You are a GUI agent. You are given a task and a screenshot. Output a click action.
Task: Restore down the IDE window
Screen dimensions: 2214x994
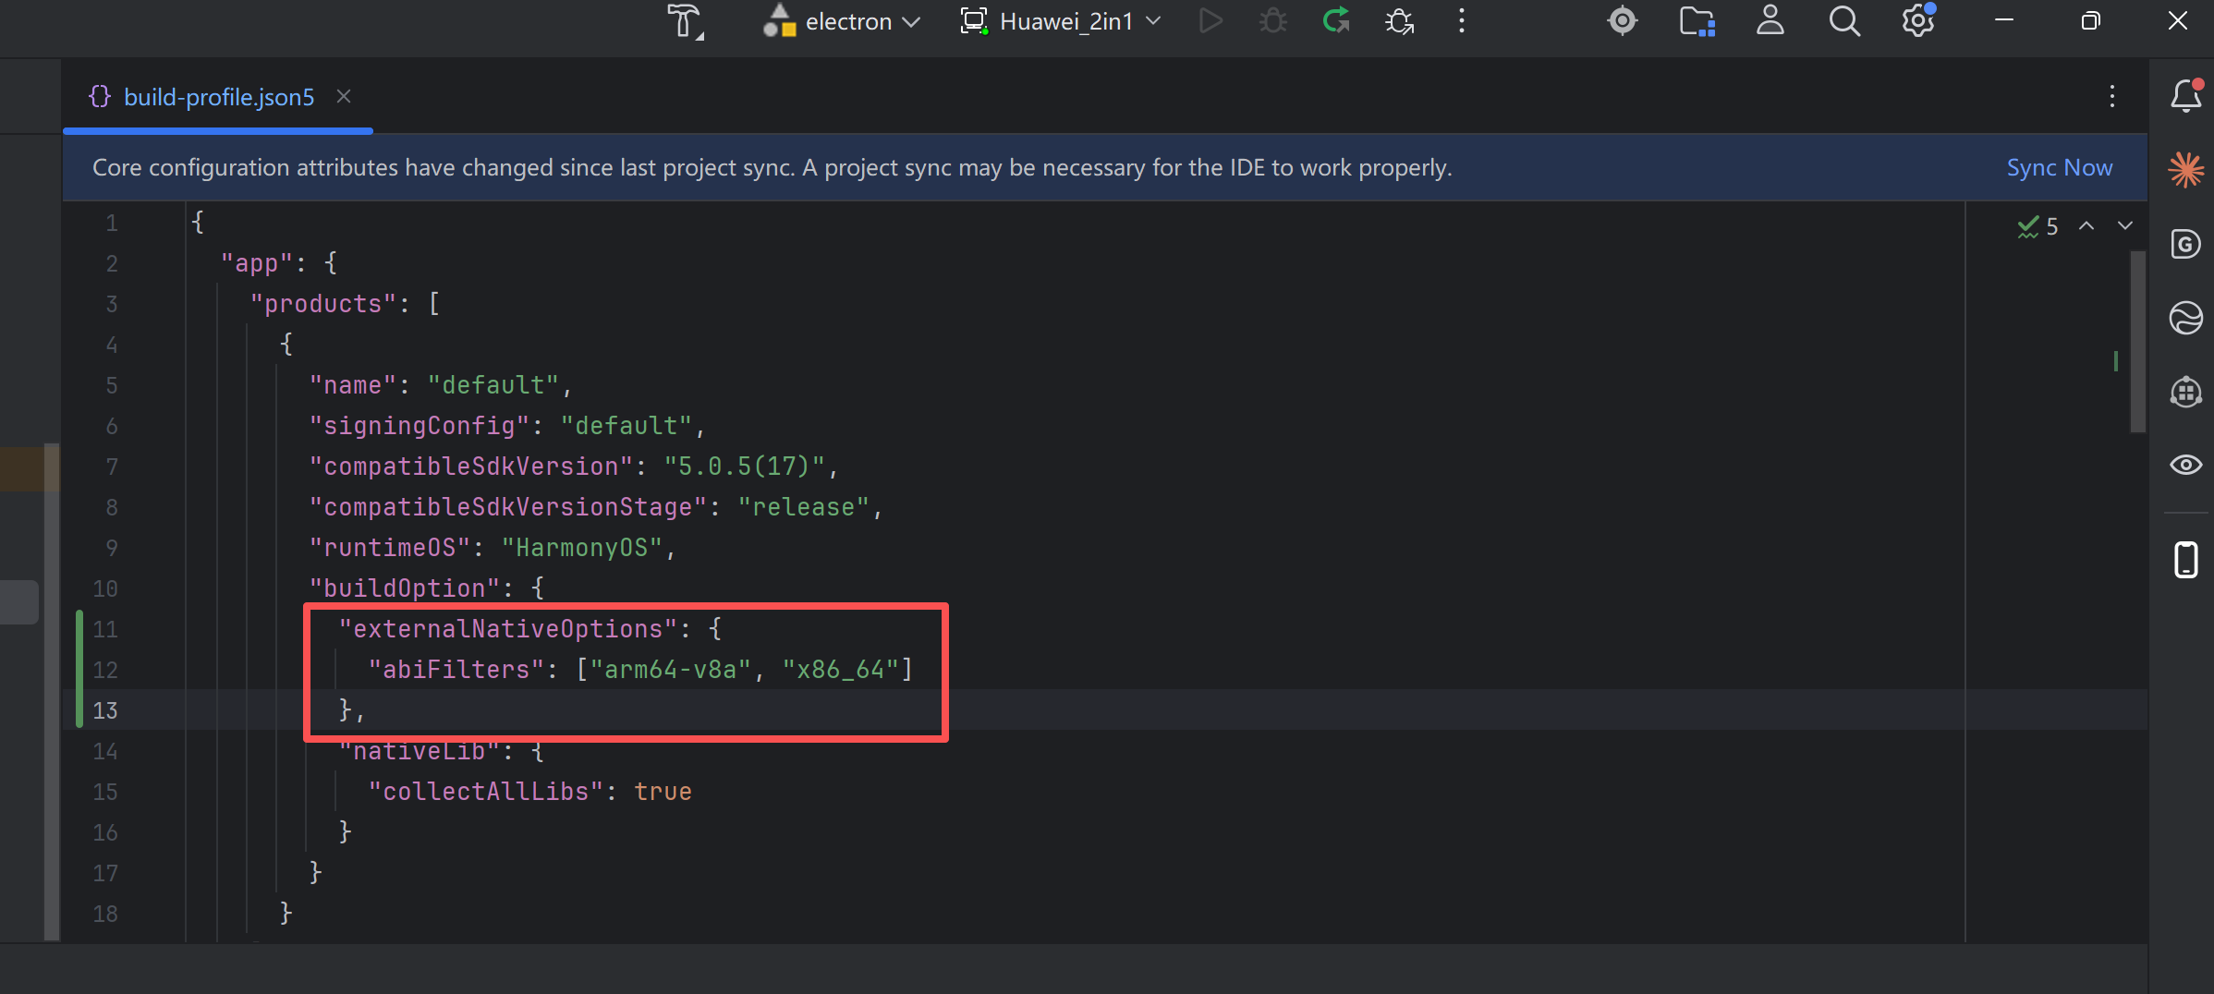tap(2090, 20)
